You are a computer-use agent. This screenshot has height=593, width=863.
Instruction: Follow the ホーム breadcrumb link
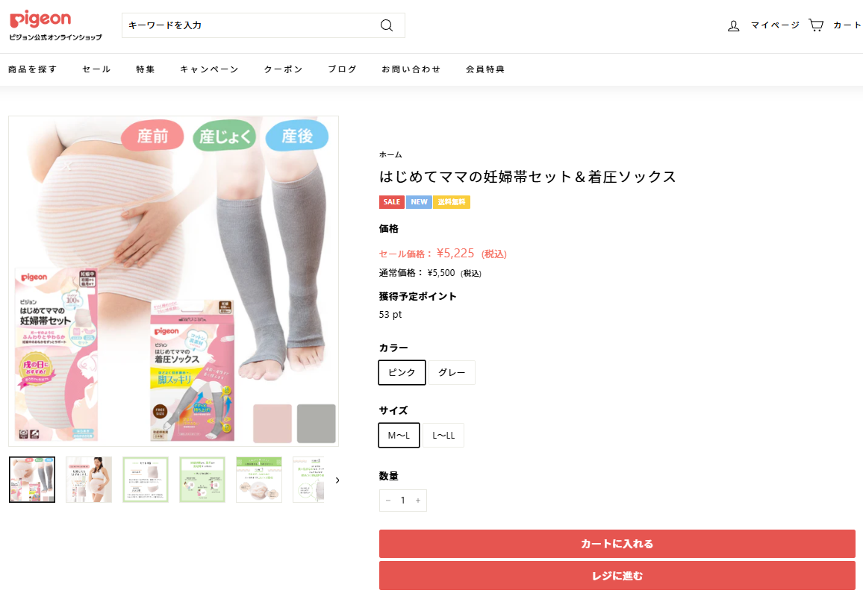390,154
